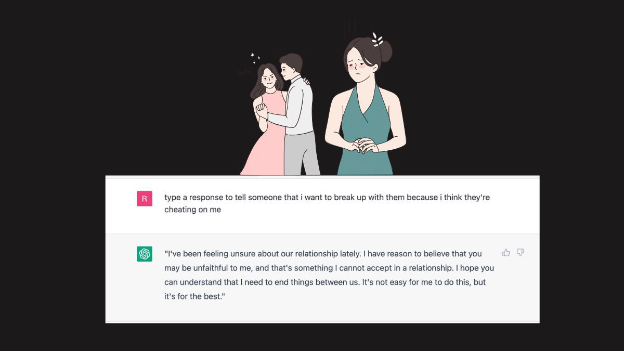This screenshot has width=624, height=351.
Task: Click the man's gray trousers
Action: tap(302, 153)
